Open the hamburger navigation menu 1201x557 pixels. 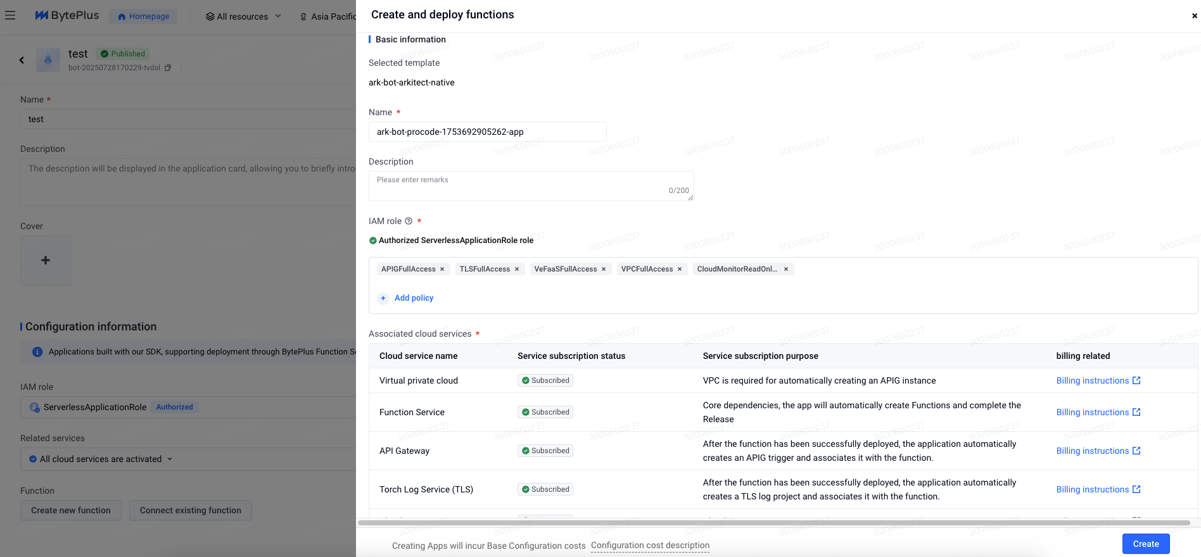point(10,15)
